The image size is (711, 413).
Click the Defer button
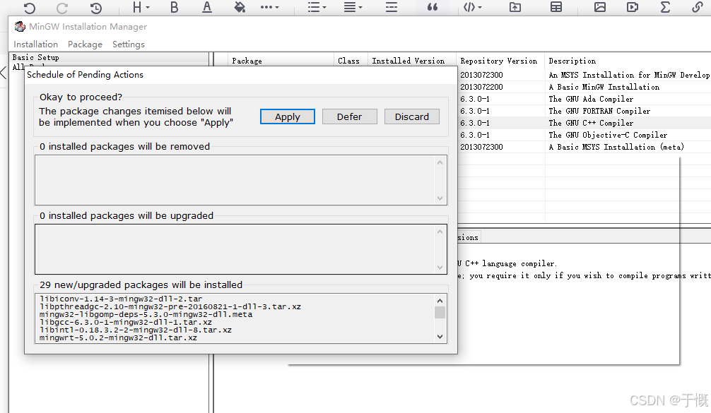349,116
